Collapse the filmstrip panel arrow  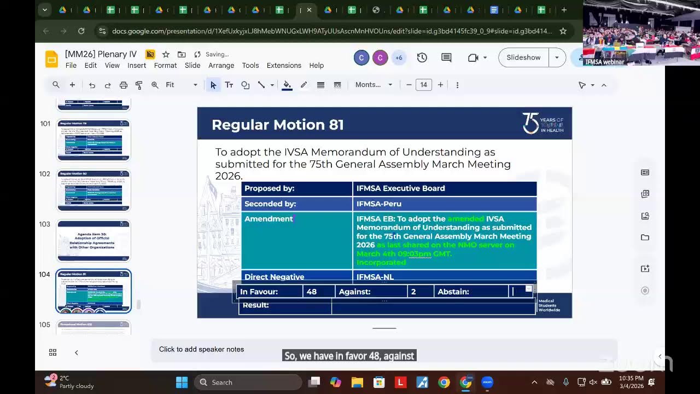77,352
